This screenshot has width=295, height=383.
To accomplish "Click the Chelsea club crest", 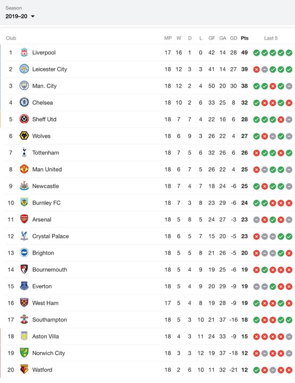I will coord(24,103).
